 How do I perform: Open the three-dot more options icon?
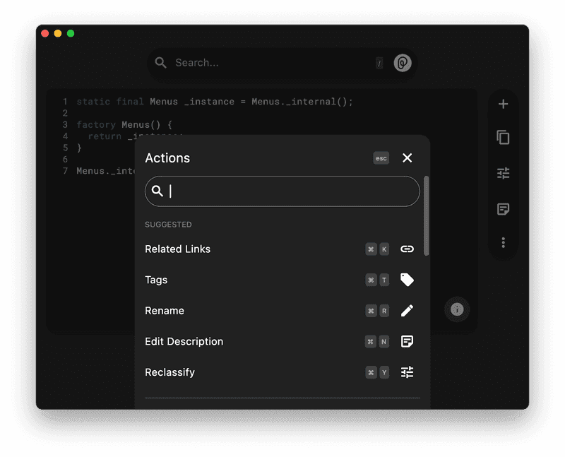[x=503, y=242]
